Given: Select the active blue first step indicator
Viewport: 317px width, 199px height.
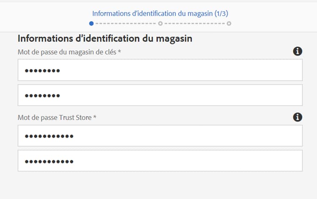Looking at the screenshot, I should click(91, 24).
